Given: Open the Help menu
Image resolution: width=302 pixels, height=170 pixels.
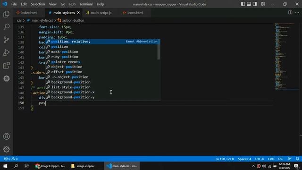Looking at the screenshot, I should pos(100,4).
